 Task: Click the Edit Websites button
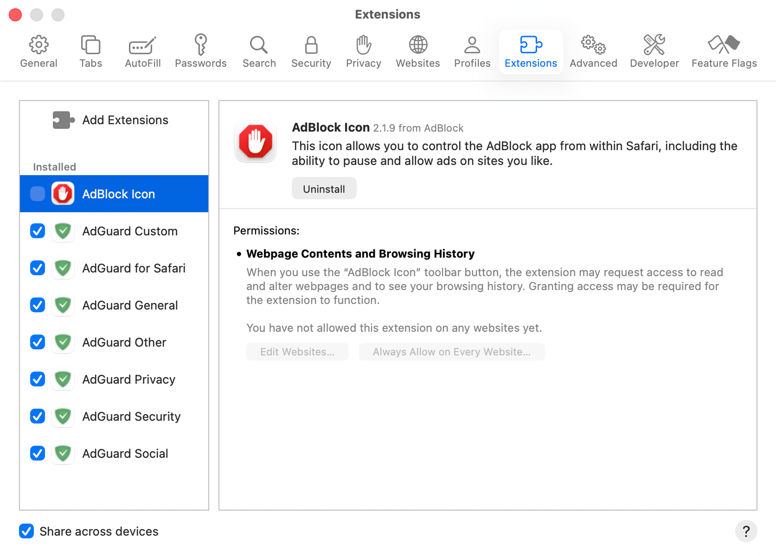[x=297, y=352]
